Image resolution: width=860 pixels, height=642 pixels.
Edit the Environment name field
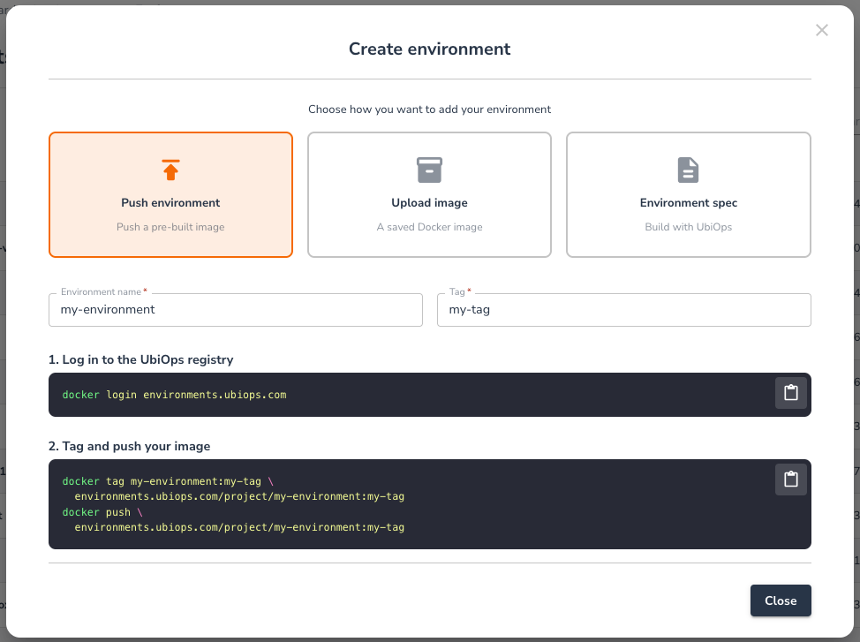pos(236,310)
